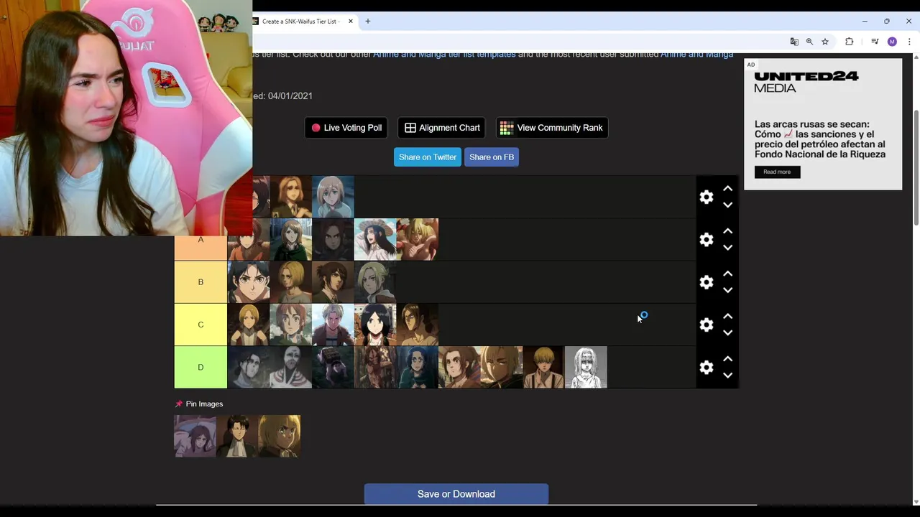Click the blonde pinned character image

pos(280,436)
